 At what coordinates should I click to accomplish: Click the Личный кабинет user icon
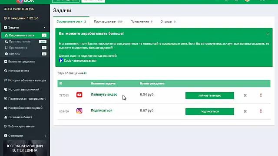pyautogui.click(x=6, y=117)
